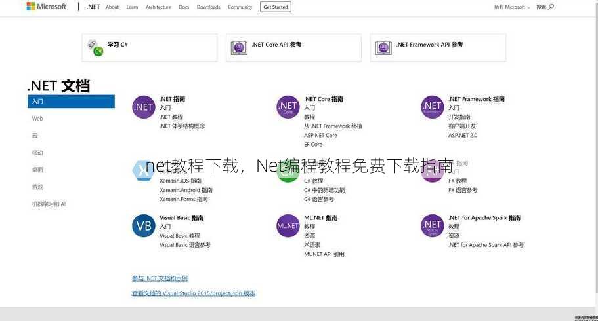This screenshot has width=598, height=321.
Task: Open the ASP.NET 2.0 link
Action: coord(463,135)
